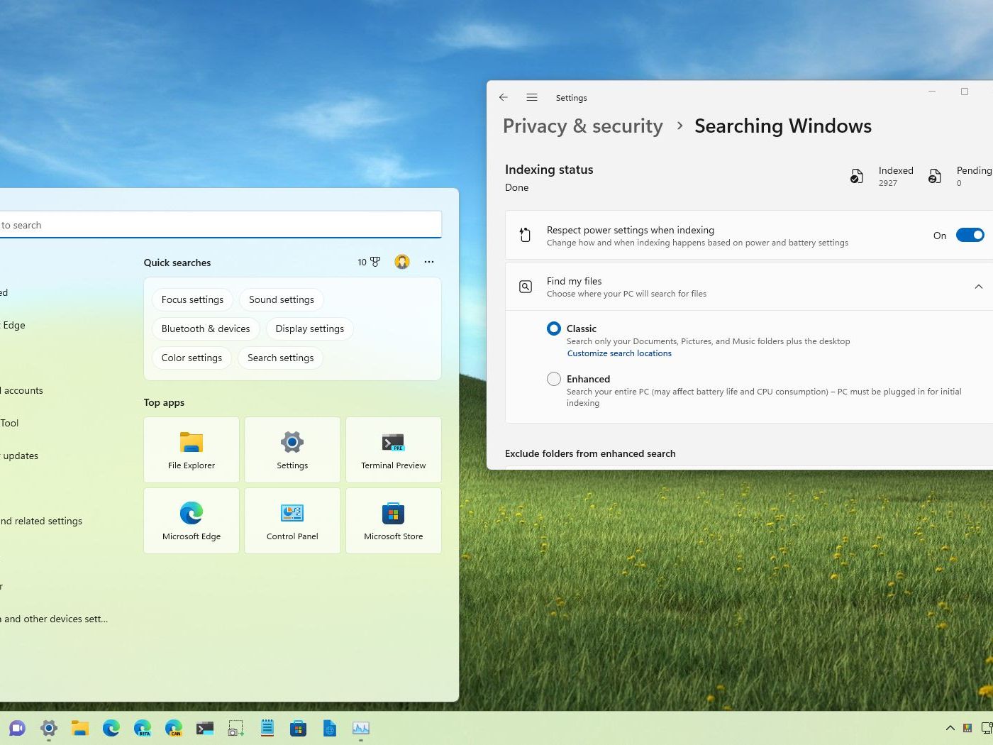Click the Focus settings quick search
993x745 pixels.
tap(192, 299)
